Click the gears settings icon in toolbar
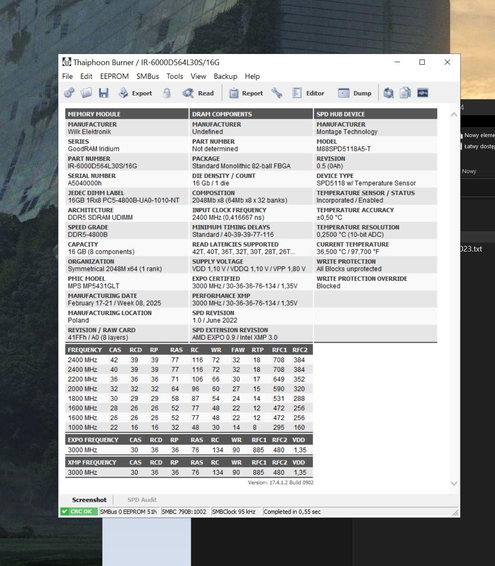This screenshot has height=566, width=495. click(x=69, y=93)
